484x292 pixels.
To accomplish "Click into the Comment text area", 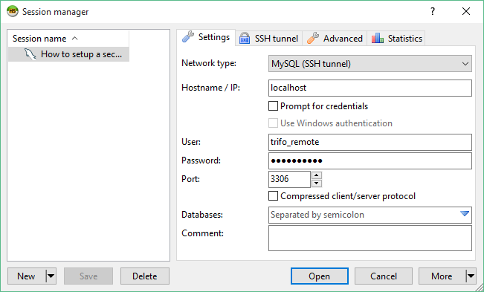I will [x=370, y=238].
